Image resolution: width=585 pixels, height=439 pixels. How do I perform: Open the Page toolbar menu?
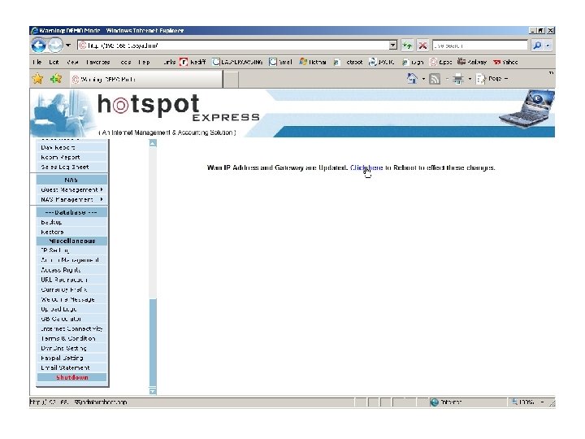(x=492, y=79)
